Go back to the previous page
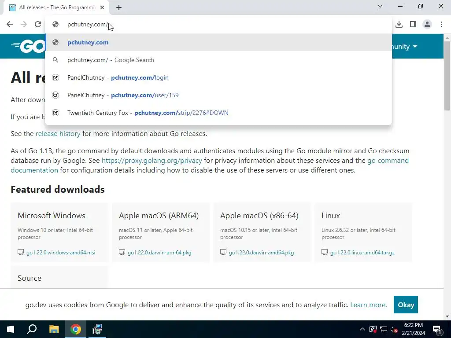 click(10, 24)
